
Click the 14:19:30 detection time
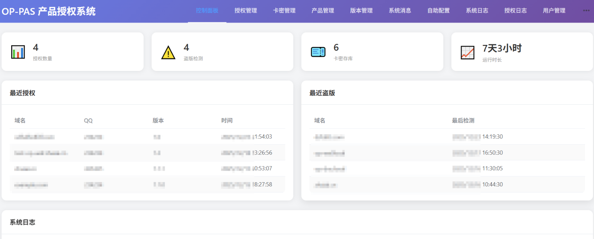pyautogui.click(x=492, y=137)
